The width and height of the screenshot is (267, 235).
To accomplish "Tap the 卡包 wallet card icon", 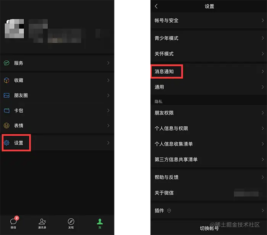I will point(6,111).
